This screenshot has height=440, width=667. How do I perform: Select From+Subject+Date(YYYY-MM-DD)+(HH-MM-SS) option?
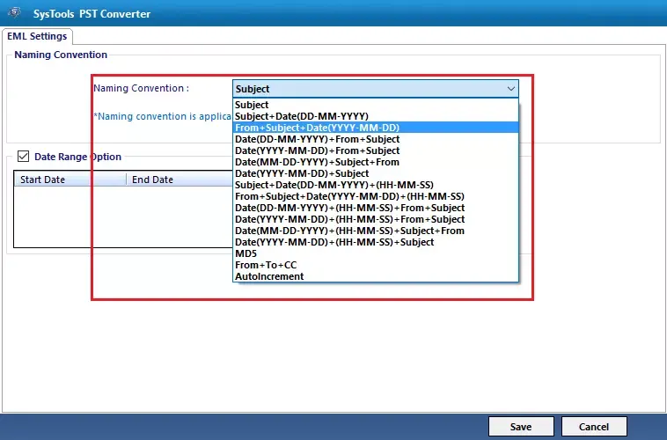coord(376,196)
